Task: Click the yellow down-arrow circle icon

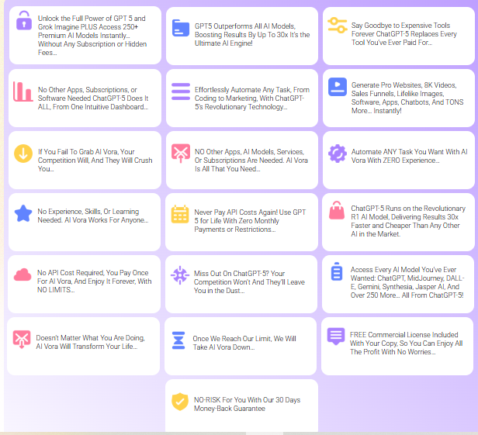Action: pyautogui.click(x=23, y=153)
